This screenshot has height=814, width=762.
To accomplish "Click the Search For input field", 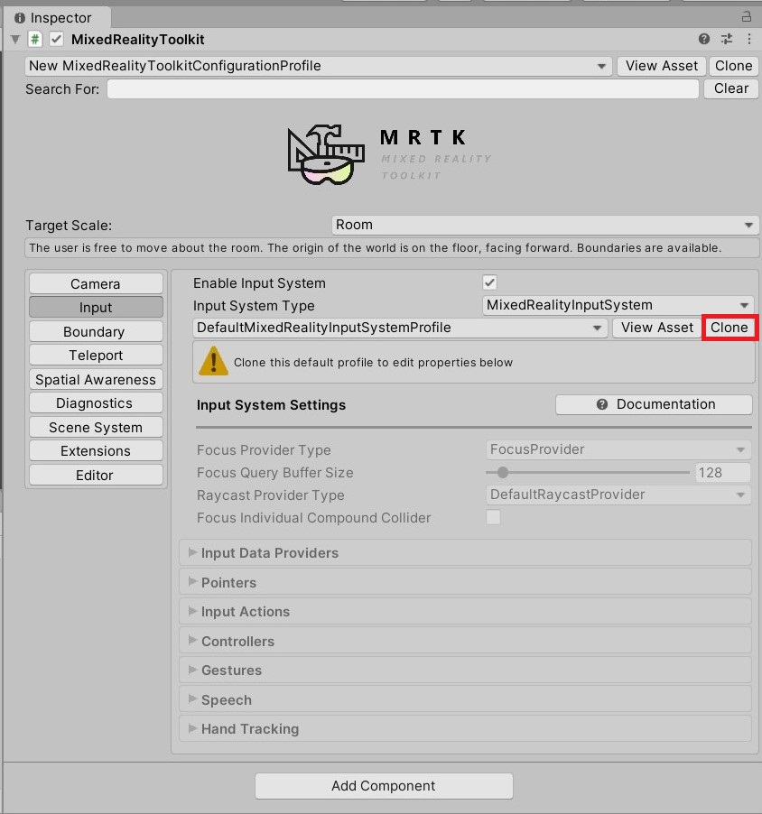I will point(403,88).
